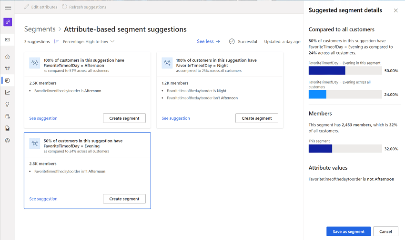Click the '1.2K members' text
Viewport: 405px width, 240px height.
click(x=175, y=83)
